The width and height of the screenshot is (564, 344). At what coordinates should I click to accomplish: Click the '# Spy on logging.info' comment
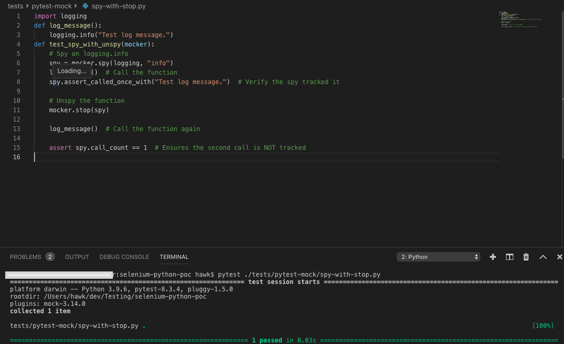click(x=88, y=53)
